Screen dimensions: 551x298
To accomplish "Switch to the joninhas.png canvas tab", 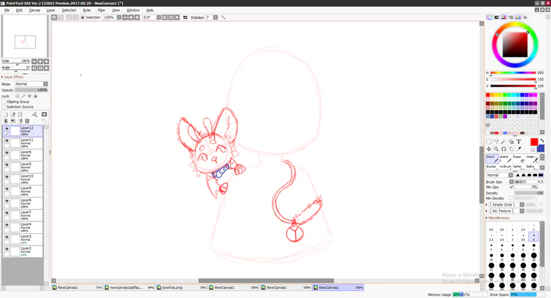I will pos(181,288).
